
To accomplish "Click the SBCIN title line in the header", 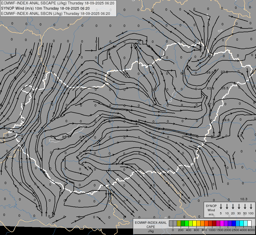I will 55,14.
